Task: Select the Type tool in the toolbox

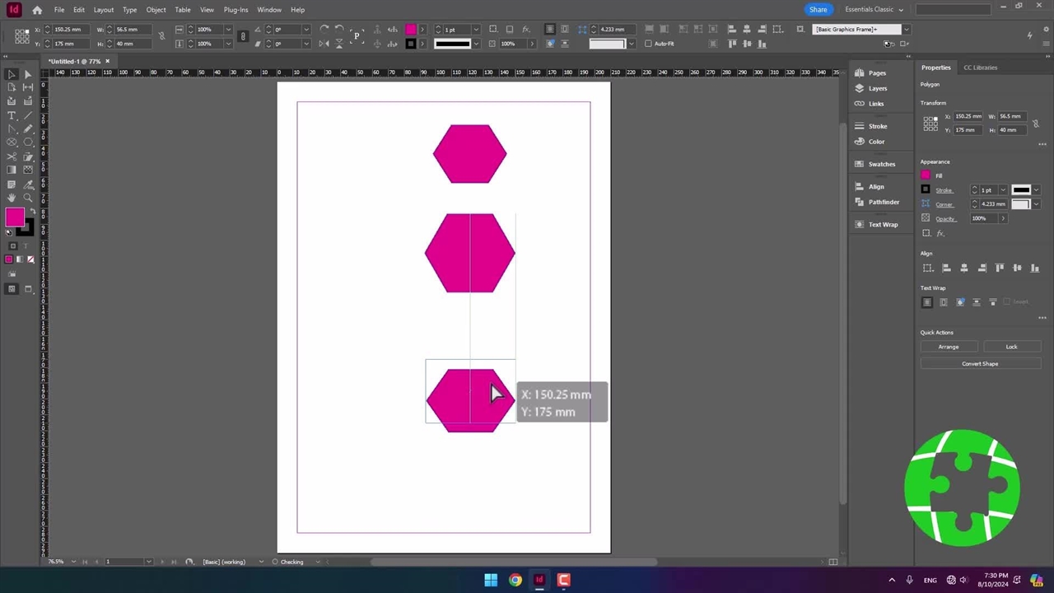Action: pos(12,115)
